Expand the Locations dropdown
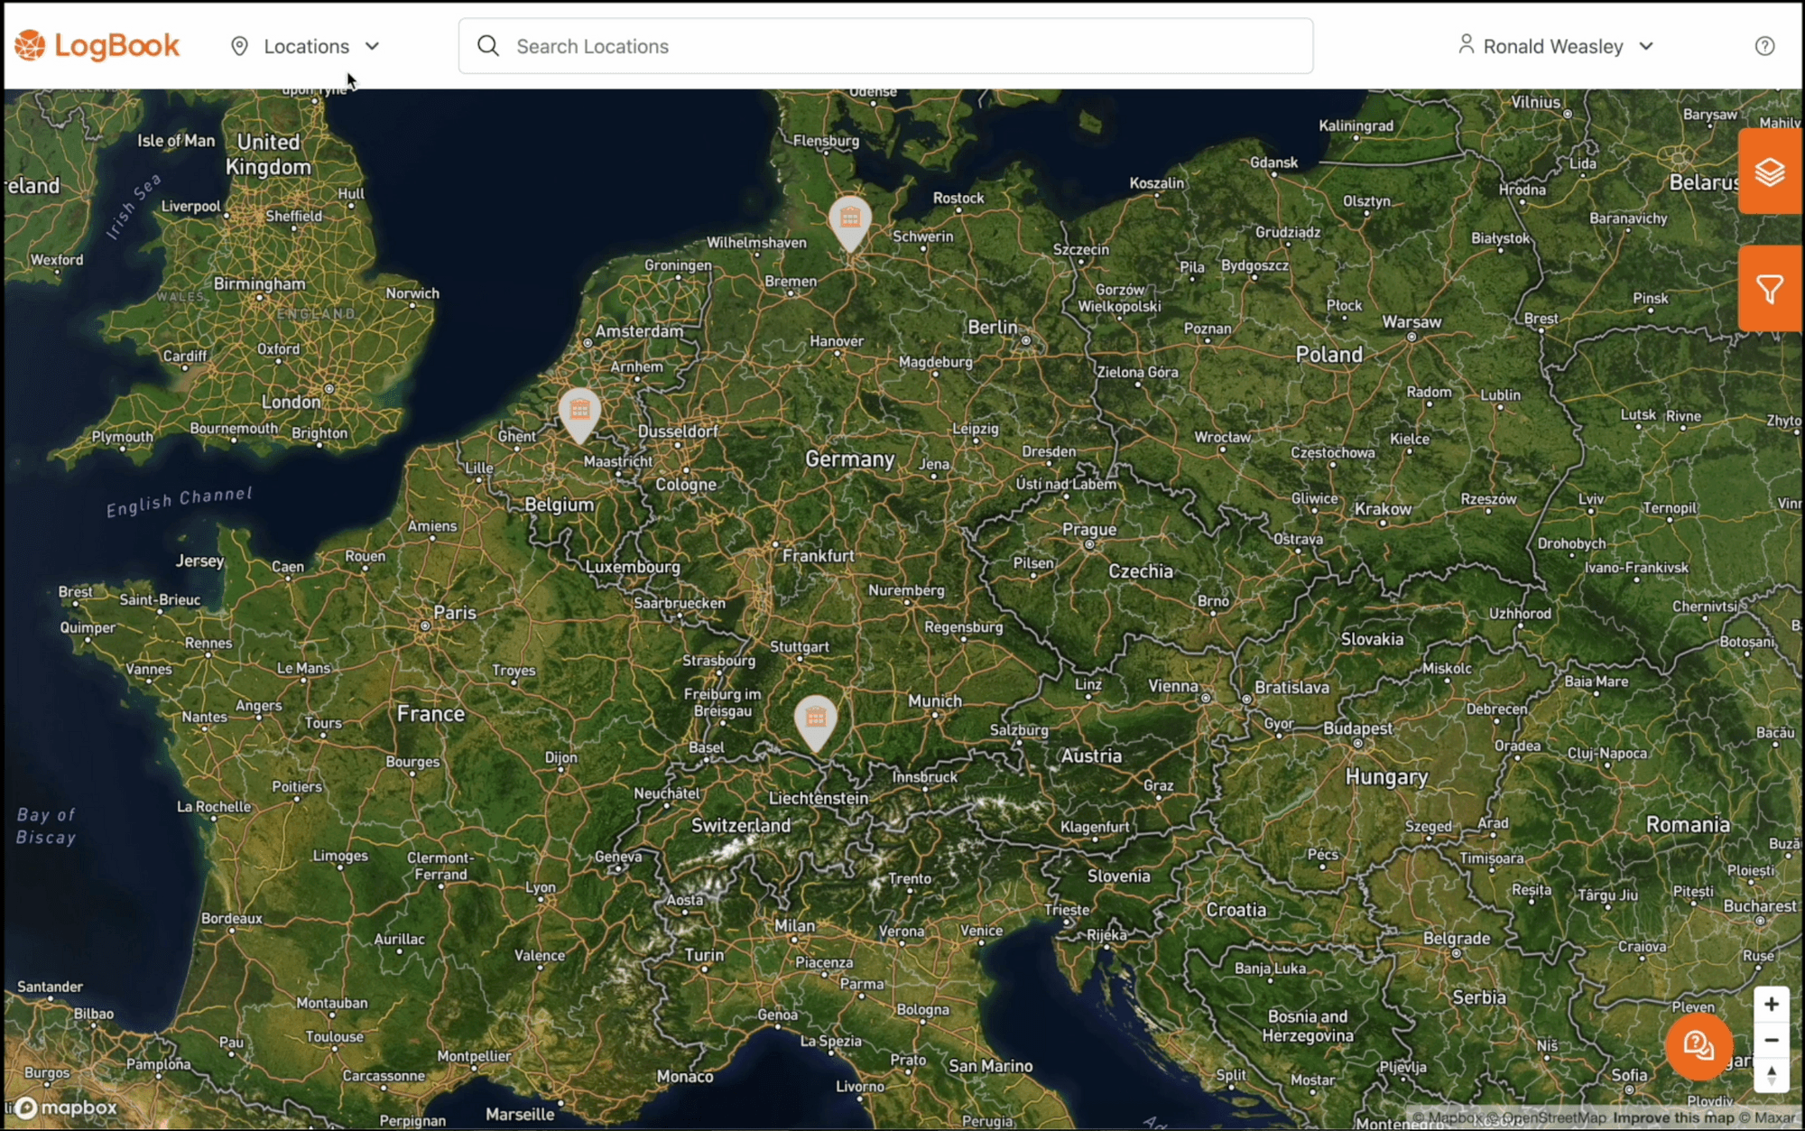This screenshot has height=1131, width=1805. pos(307,46)
